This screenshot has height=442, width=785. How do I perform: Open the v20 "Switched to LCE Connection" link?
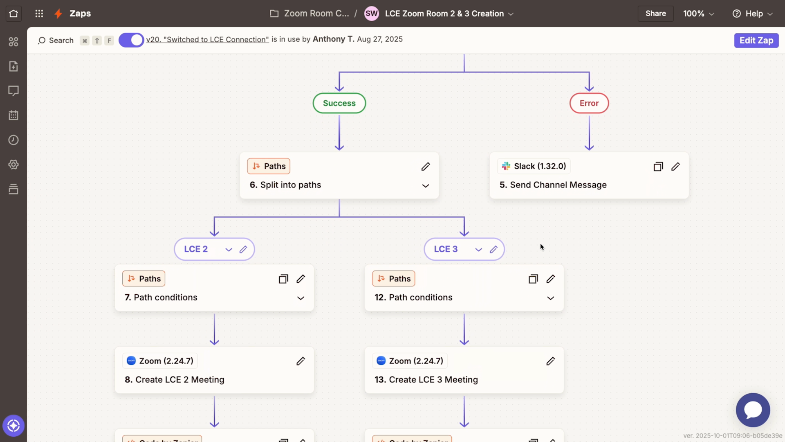click(x=207, y=39)
